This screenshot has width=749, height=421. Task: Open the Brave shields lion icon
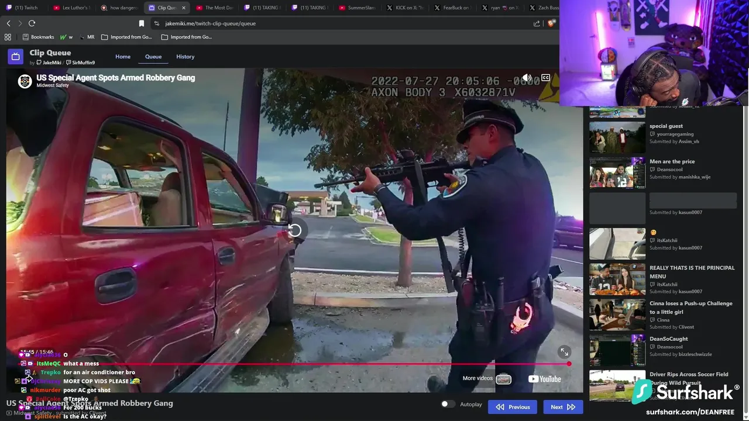(551, 23)
